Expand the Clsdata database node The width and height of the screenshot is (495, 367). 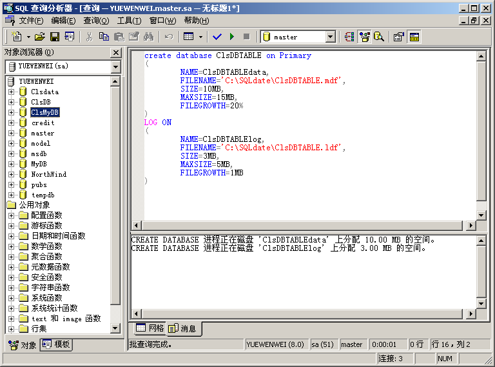click(12, 92)
